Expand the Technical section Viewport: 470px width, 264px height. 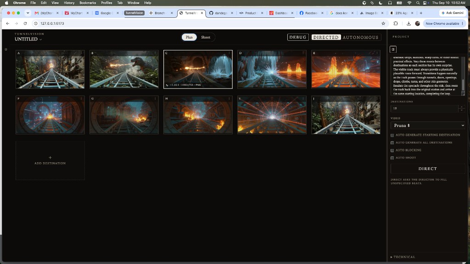[403, 257]
